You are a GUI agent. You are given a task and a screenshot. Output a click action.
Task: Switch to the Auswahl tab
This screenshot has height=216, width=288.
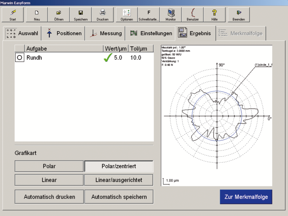pyautogui.click(x=22, y=33)
